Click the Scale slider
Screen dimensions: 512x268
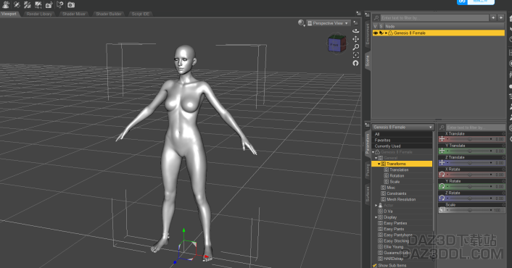[x=469, y=210]
